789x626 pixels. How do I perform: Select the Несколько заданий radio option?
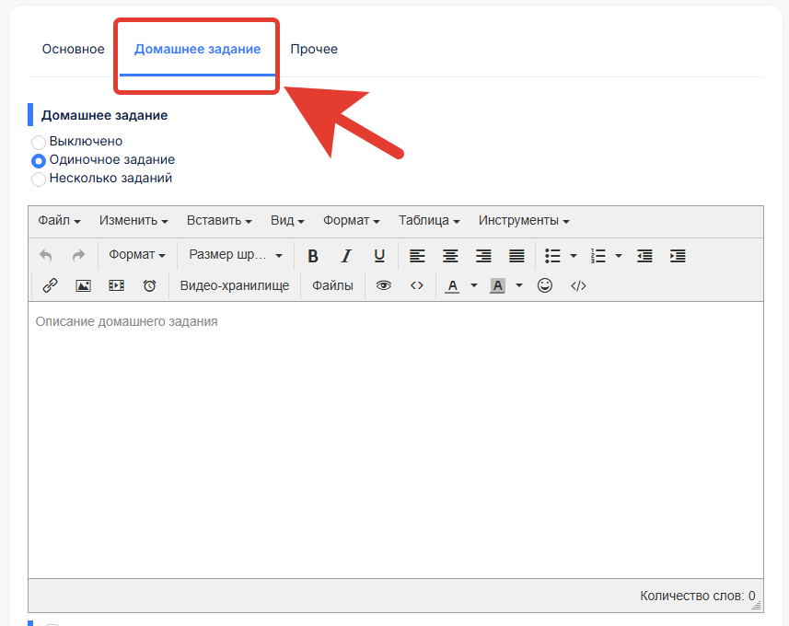click(39, 180)
